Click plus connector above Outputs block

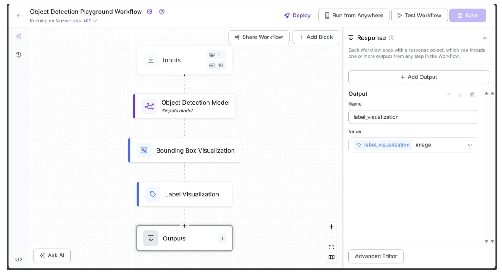(185, 226)
